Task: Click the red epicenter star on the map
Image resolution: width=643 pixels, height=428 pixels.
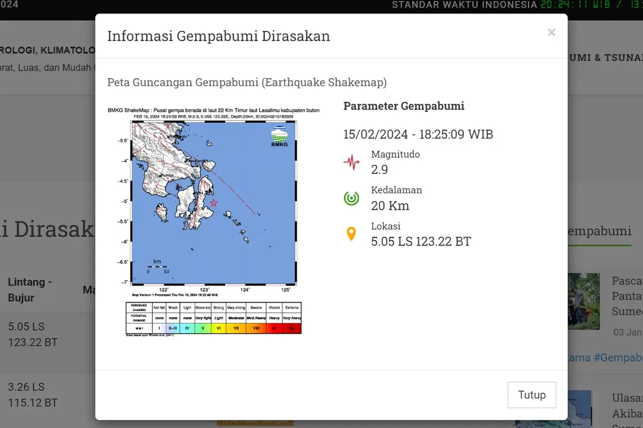Action: pyautogui.click(x=213, y=203)
